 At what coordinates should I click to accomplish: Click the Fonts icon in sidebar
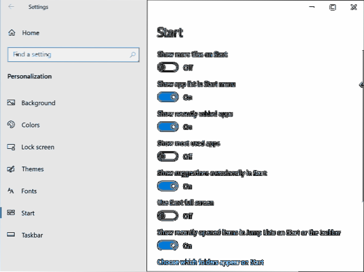pyautogui.click(x=11, y=191)
